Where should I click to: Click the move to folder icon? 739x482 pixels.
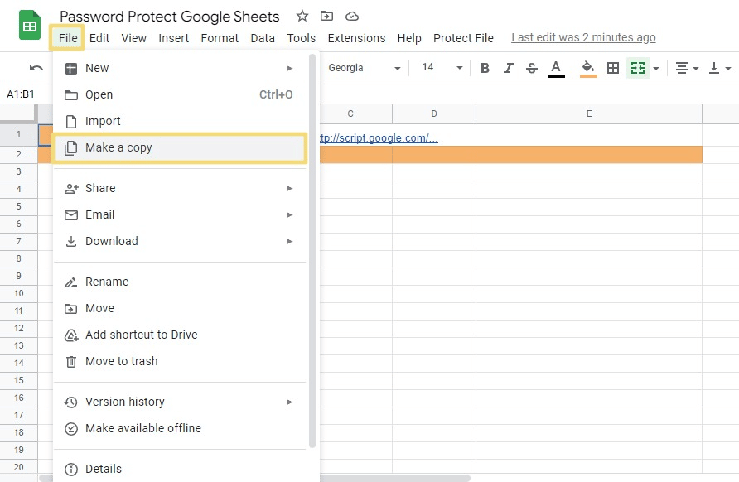327,17
